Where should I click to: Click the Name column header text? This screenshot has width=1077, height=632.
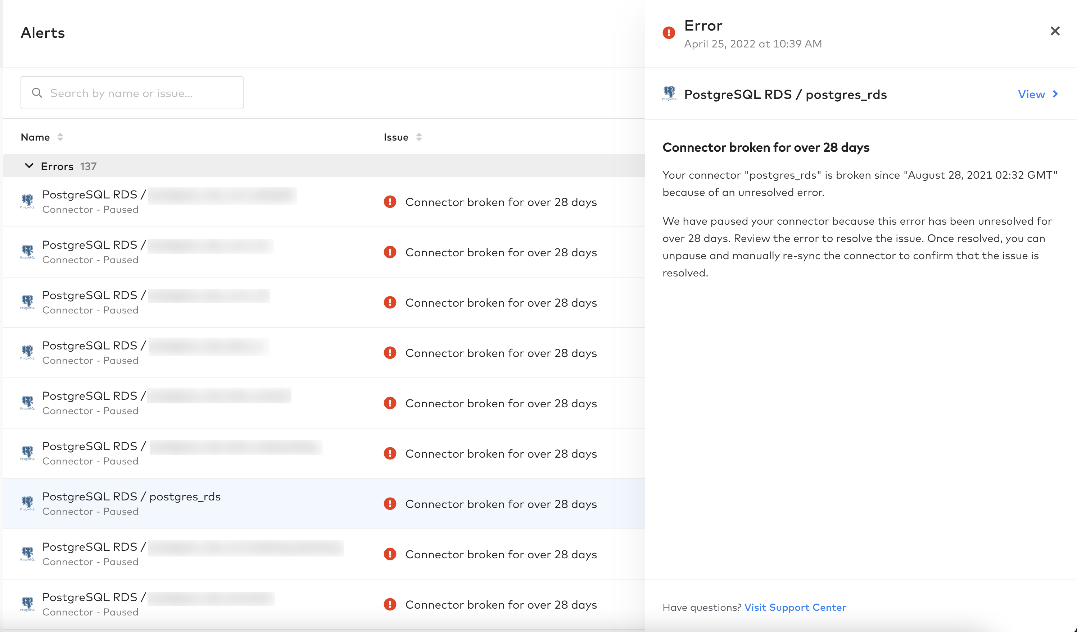point(36,137)
